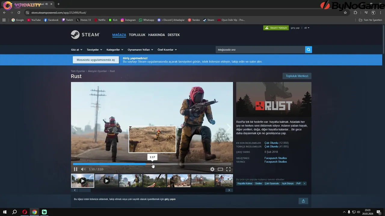The image size is (385, 216).
Task: Toggle theater mode on video player
Action: point(220,169)
